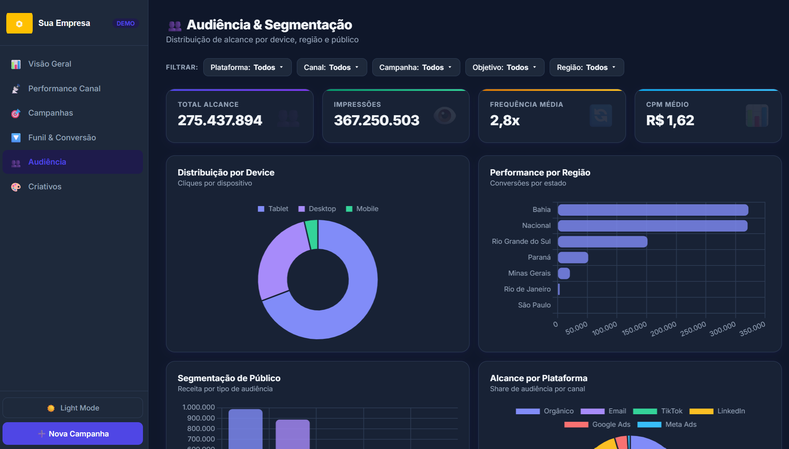Open the Região filter dropdown
The image size is (789, 449).
coord(587,67)
